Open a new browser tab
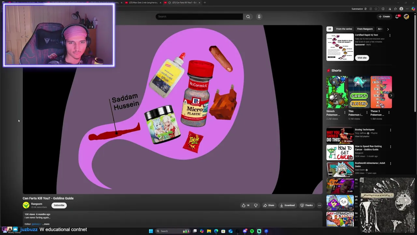The image size is (417, 235). click(205, 3)
